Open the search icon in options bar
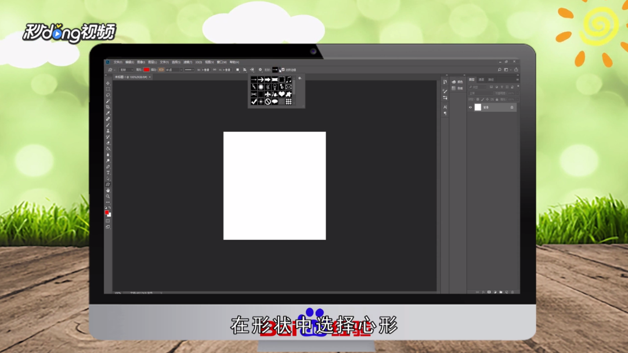 (499, 70)
